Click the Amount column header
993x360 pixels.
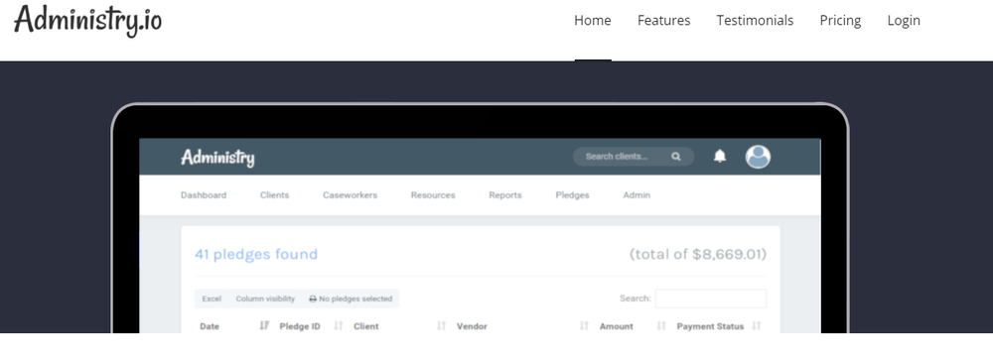point(617,326)
